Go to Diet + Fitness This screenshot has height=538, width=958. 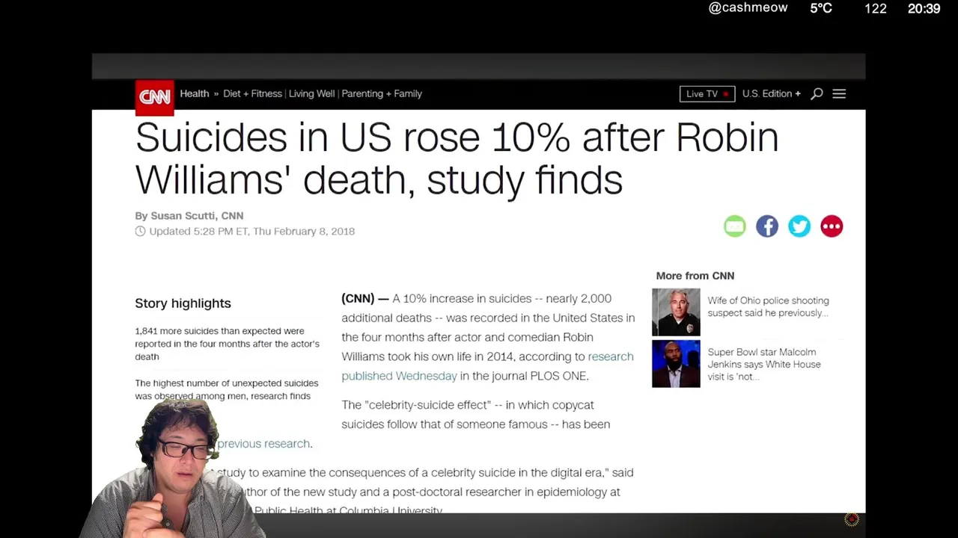tap(252, 93)
